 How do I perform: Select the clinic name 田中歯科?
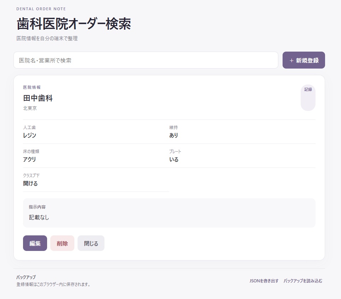tap(38, 98)
